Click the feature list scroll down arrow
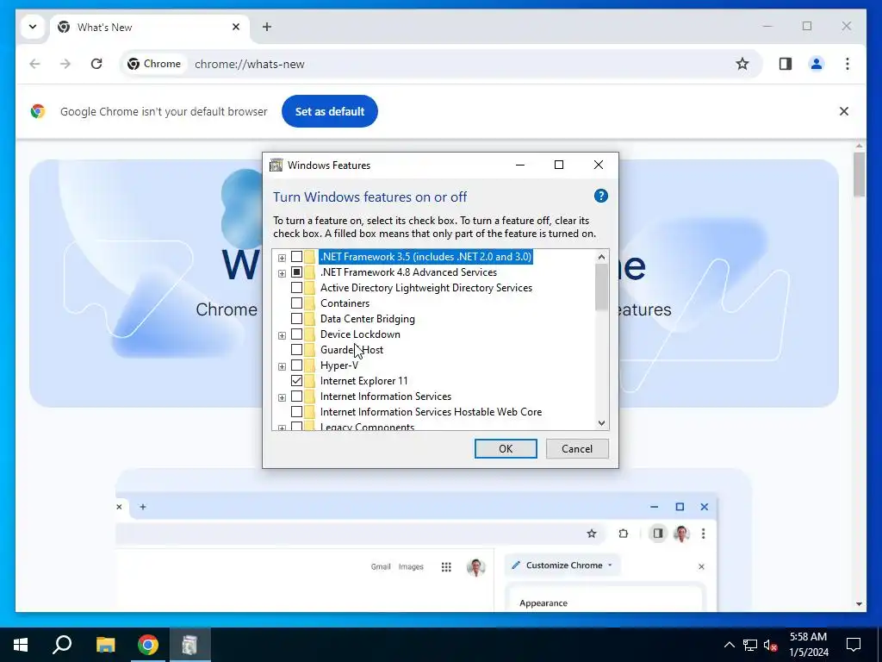The image size is (882, 662). click(x=601, y=422)
